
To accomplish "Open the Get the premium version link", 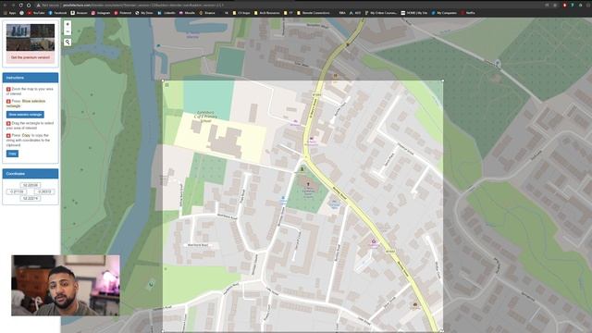I will coord(31,57).
